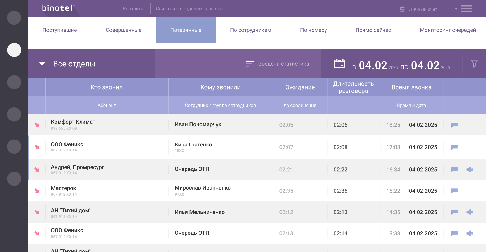Click caller name Мастерок
This screenshot has width=486, height=252.
pyautogui.click(x=64, y=188)
